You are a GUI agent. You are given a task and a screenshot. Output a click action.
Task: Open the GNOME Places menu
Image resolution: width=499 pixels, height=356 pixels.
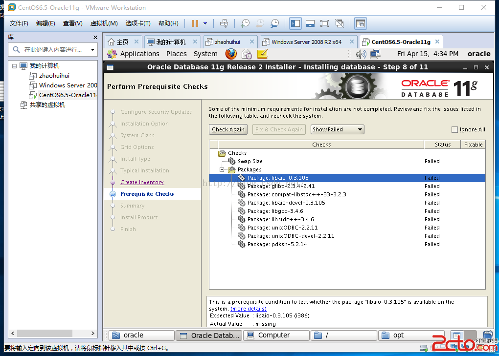(176, 54)
